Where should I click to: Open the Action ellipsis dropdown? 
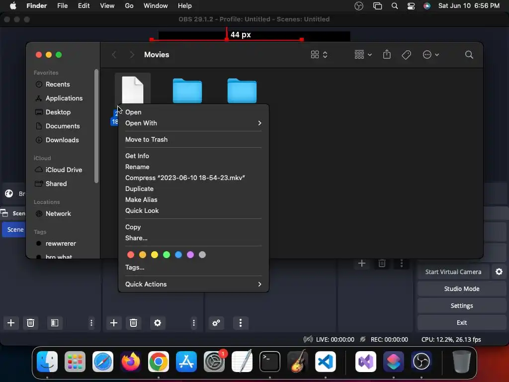pyautogui.click(x=431, y=55)
